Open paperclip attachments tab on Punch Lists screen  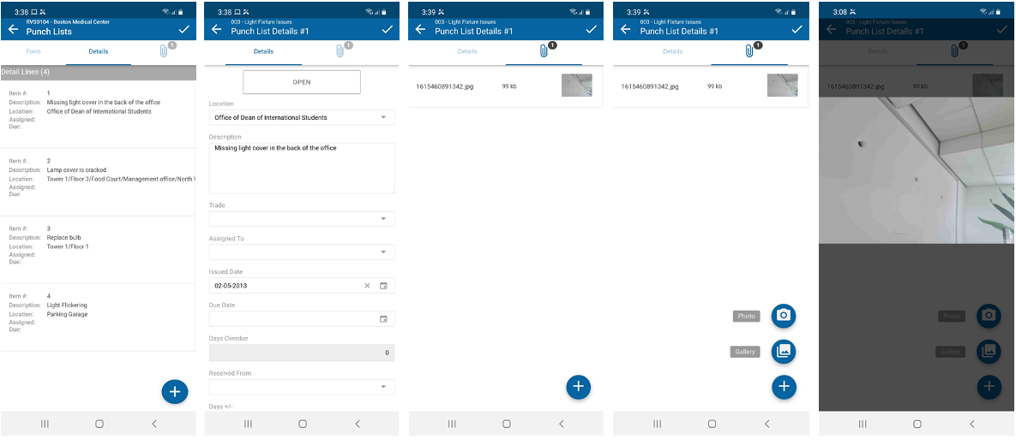[x=163, y=51]
